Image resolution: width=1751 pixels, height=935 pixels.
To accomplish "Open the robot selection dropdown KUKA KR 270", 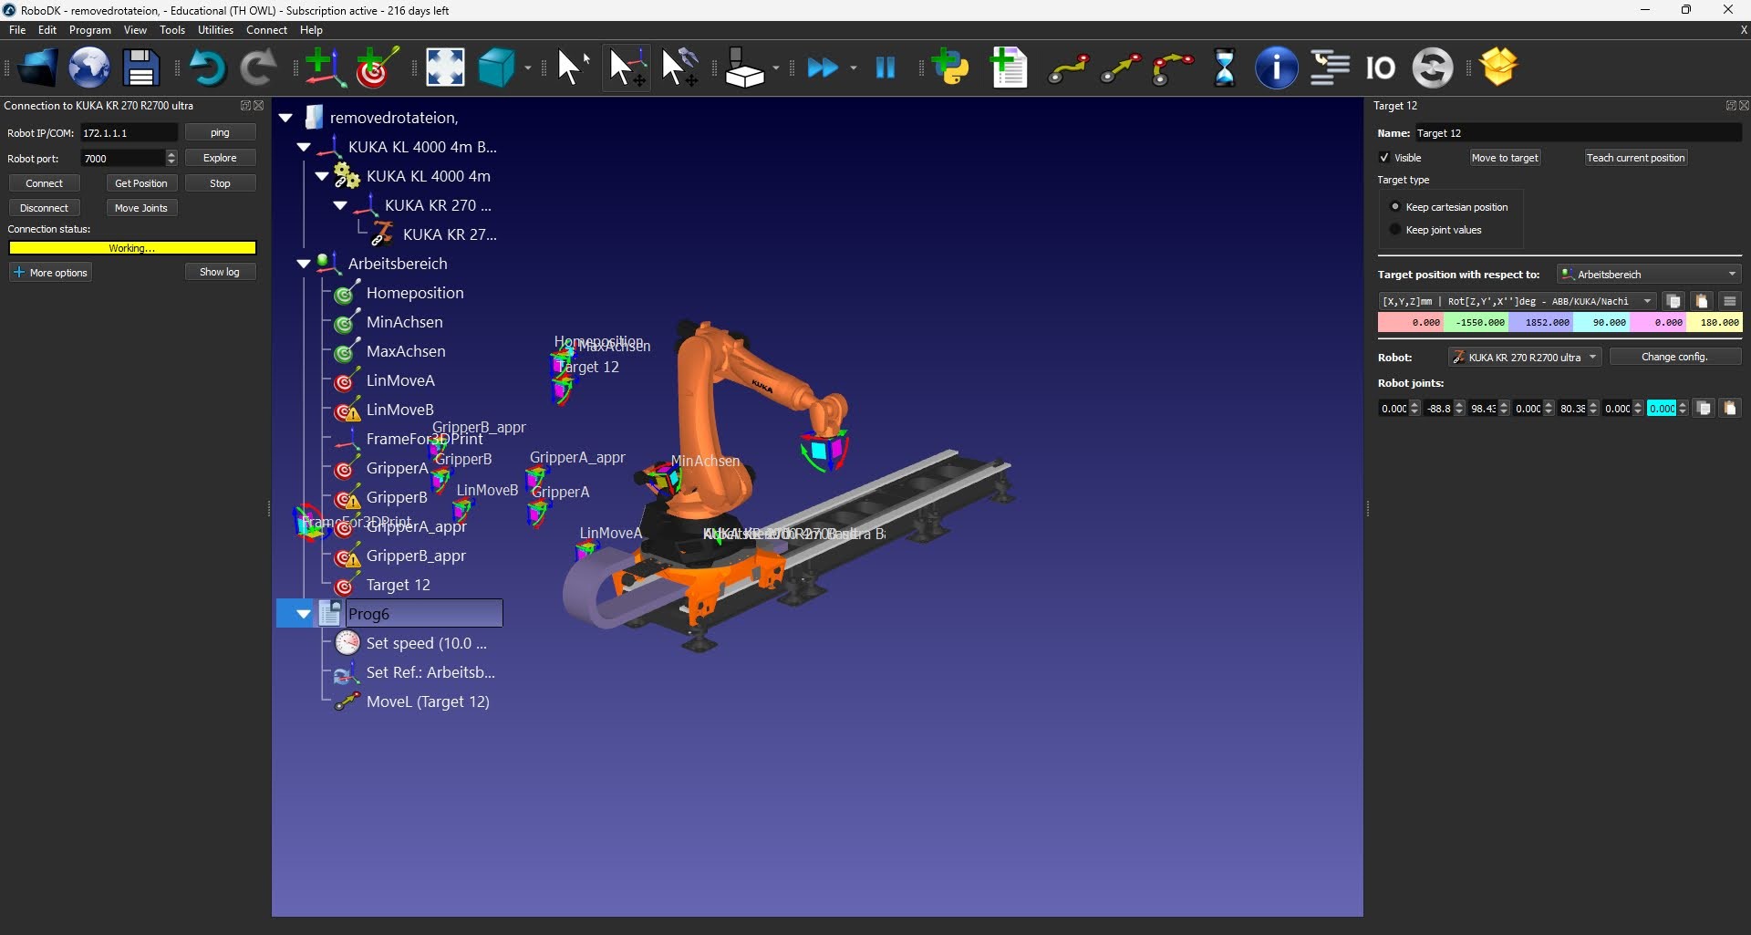I will tap(1525, 358).
